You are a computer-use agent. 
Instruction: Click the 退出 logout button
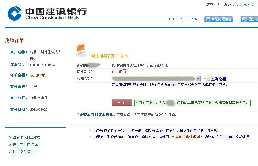tap(249, 19)
